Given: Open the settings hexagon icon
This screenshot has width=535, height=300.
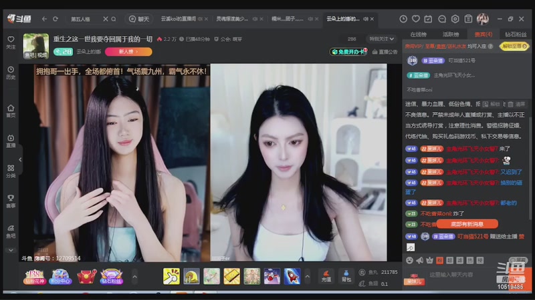Looking at the screenshot, I should [455, 19].
